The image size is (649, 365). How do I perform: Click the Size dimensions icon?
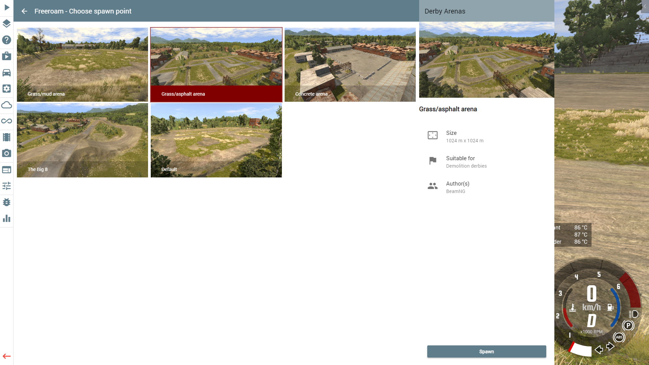click(433, 136)
